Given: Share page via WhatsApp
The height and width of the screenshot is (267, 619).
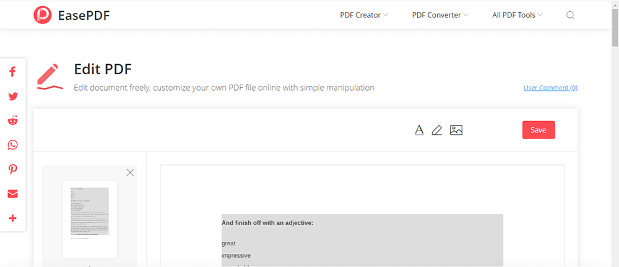Looking at the screenshot, I should pyautogui.click(x=12, y=145).
